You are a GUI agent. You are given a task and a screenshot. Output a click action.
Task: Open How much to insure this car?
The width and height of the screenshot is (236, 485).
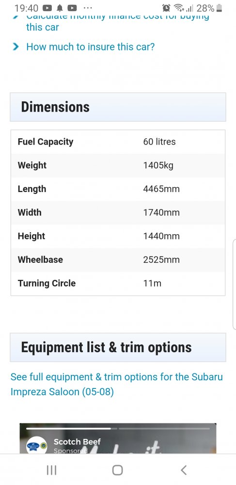pyautogui.click(x=90, y=47)
